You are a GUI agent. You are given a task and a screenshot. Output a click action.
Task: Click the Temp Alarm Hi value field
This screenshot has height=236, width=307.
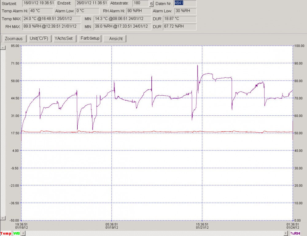tap(41, 11)
